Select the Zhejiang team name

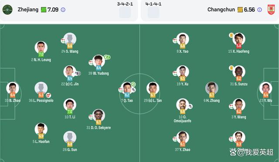(x=28, y=10)
